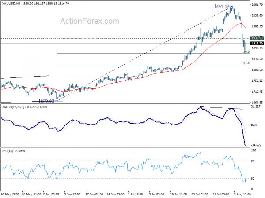
Task: Click the 9 Jun 17:00 time label
Action: [72, 194]
